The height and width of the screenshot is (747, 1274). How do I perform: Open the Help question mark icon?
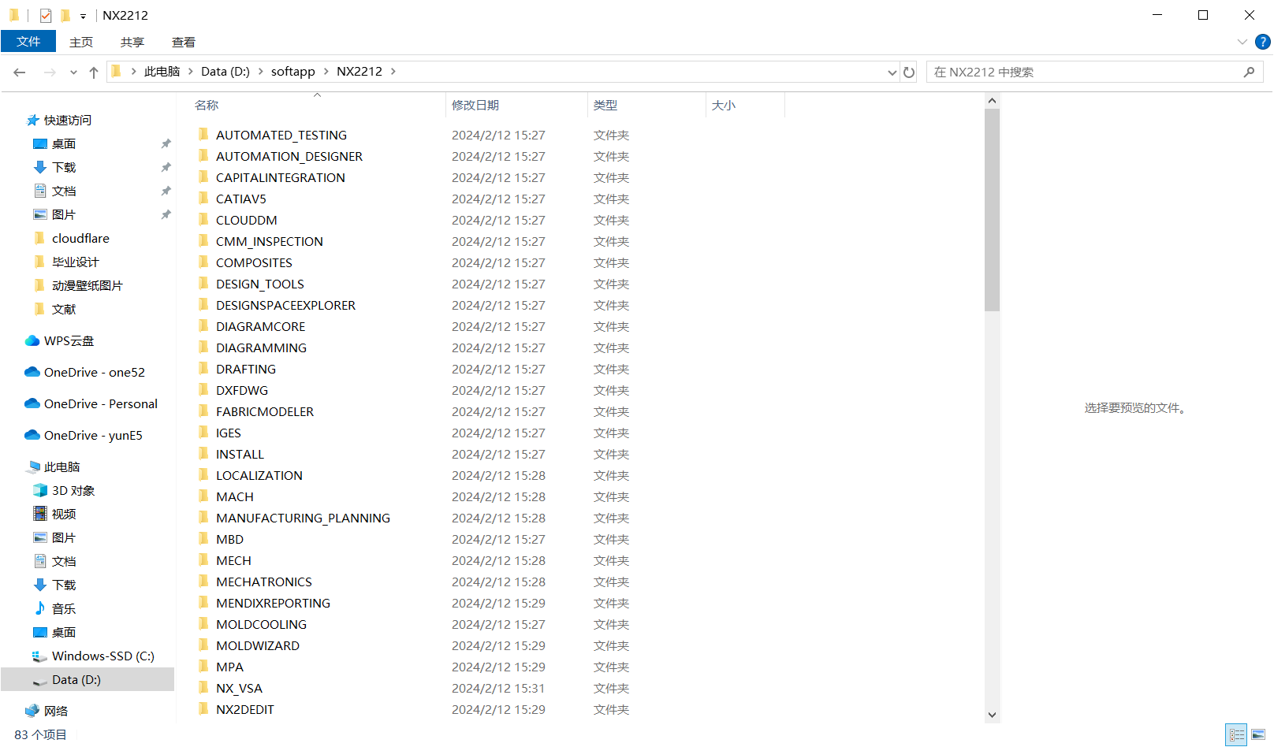click(x=1262, y=42)
